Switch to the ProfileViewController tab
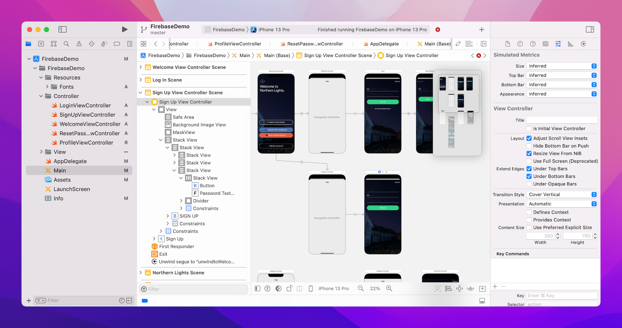This screenshot has width=622, height=328. click(237, 44)
